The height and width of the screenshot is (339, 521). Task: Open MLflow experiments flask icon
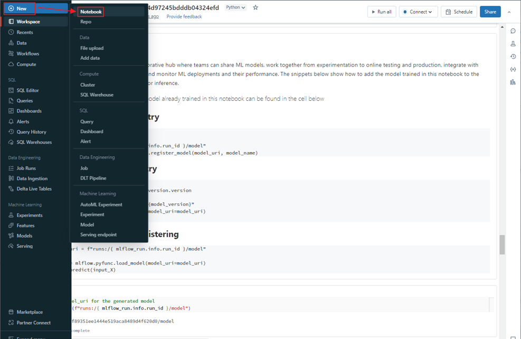pos(513,44)
